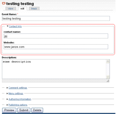This screenshot has width=116, height=114.
Task: Click the Submit button
Action: pyautogui.click(x=24, y=110)
